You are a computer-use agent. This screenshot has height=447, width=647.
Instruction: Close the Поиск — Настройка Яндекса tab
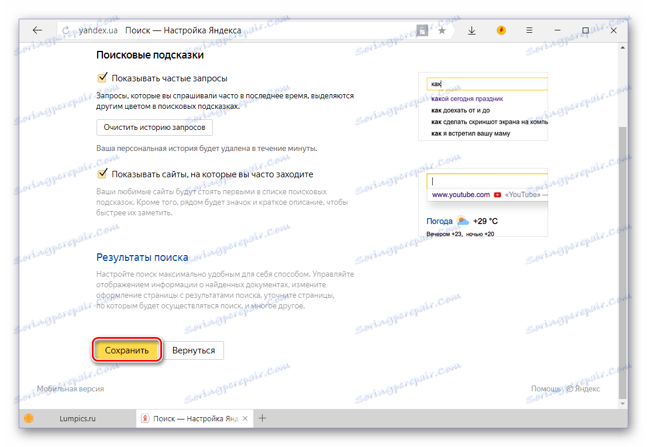click(245, 418)
